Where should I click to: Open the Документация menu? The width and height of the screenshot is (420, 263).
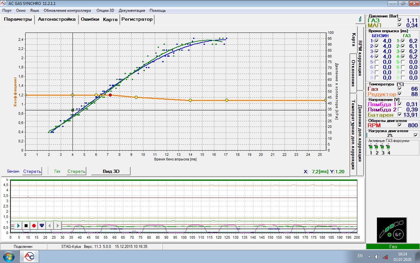tap(132, 11)
